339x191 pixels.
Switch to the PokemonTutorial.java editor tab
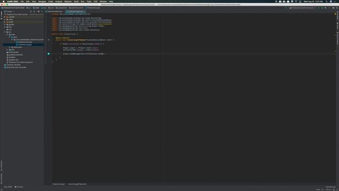pyautogui.click(x=55, y=11)
